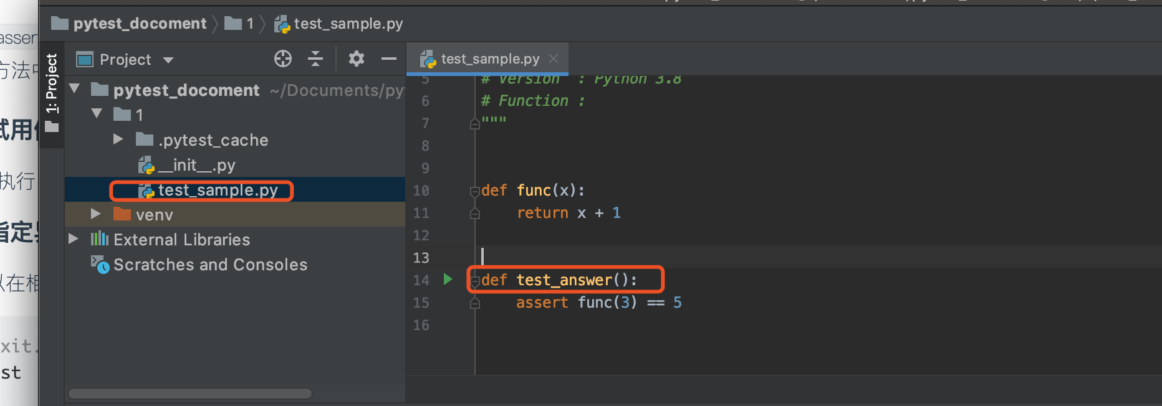Run test_answer using green gutter arrow
The width and height of the screenshot is (1162, 406).
(448, 279)
